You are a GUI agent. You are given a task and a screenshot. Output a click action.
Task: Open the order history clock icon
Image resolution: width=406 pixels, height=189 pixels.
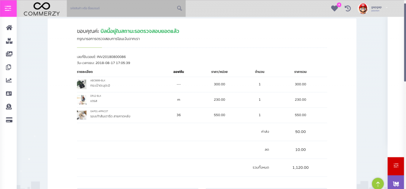point(348,9)
